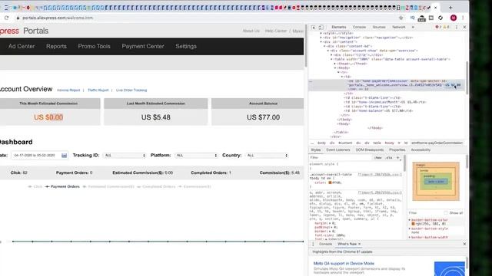Toggle the Click chart legend item
This screenshot has height=276, width=492.
[35, 186]
